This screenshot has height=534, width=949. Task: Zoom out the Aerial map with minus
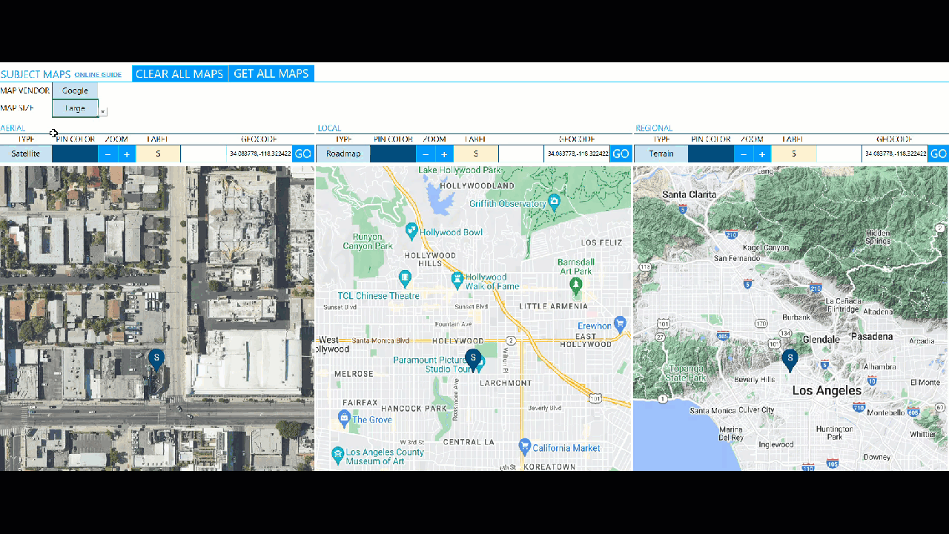coord(108,154)
